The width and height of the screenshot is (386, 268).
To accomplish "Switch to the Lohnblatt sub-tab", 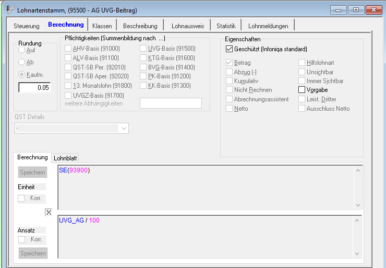I will tap(65, 158).
